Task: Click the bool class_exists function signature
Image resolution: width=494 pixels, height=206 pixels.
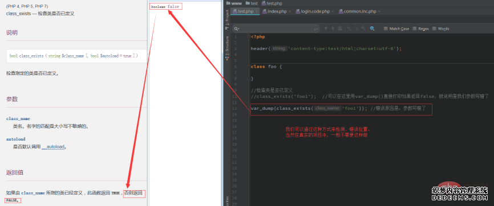Action: 74,56
